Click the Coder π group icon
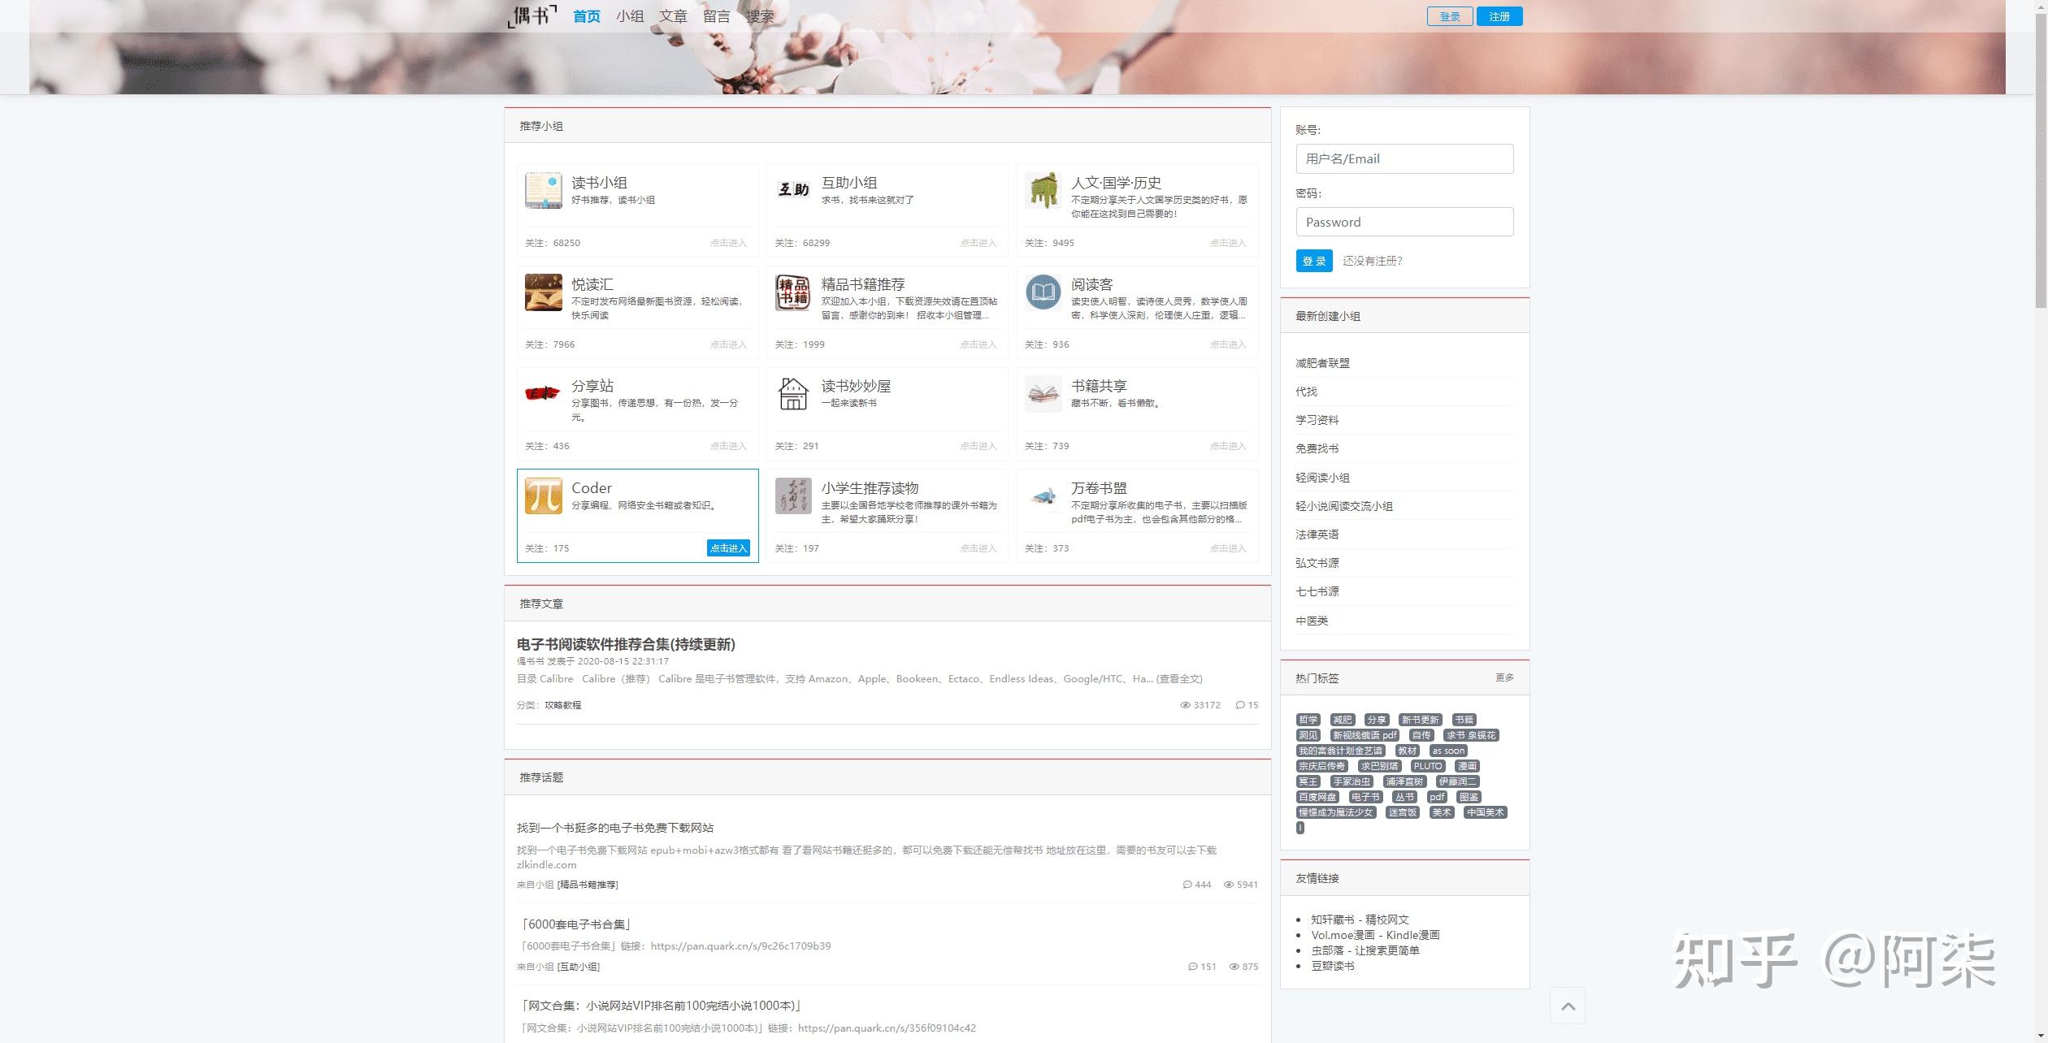Screen dimensions: 2048x1043 pos(543,496)
